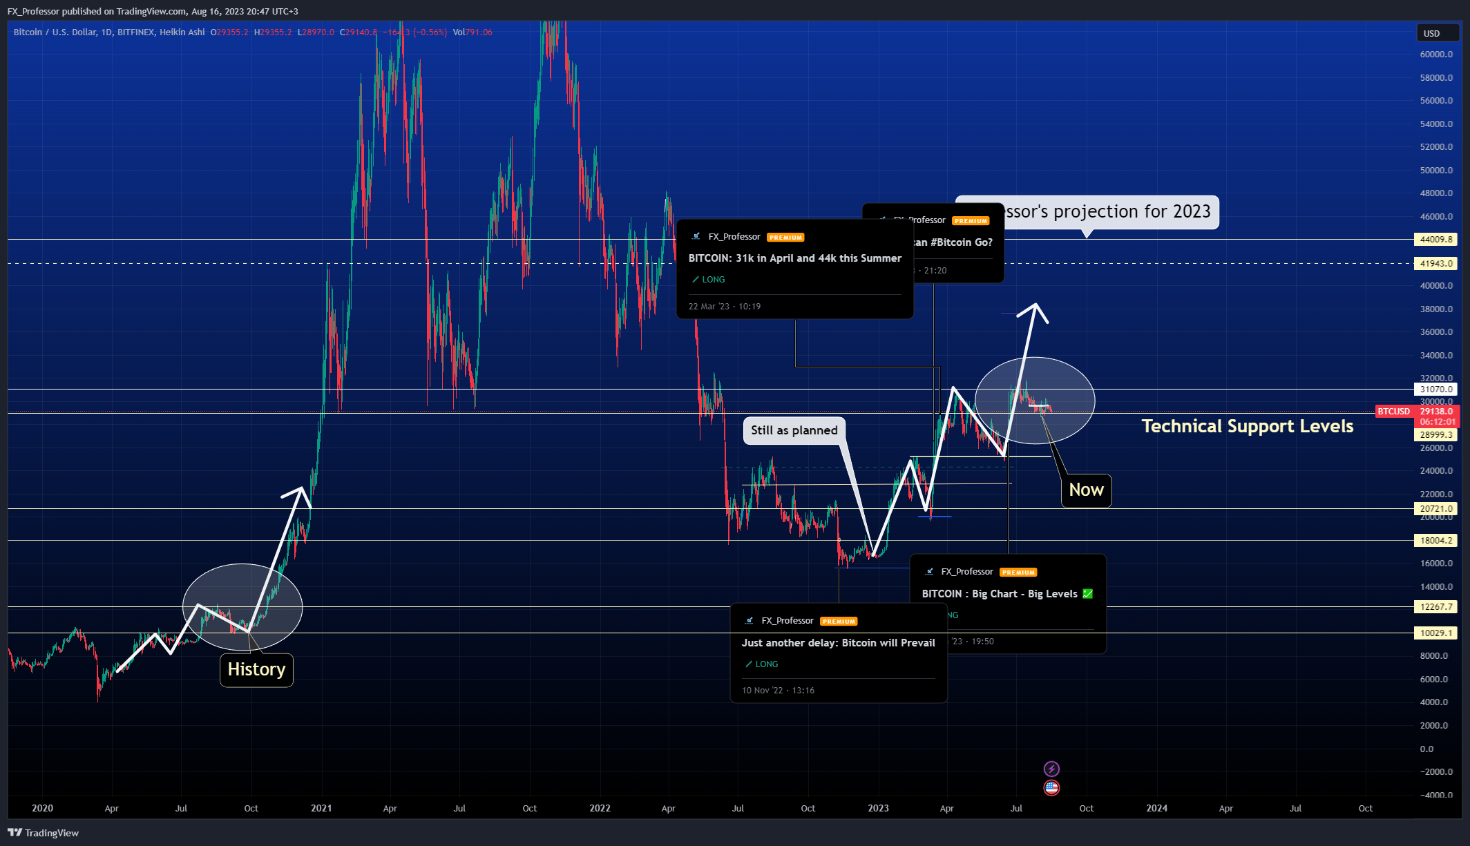Open 'Just another delay: Bitcoin will Prevail' card
Viewport: 1470px width, 846px height.
pyautogui.click(x=839, y=653)
